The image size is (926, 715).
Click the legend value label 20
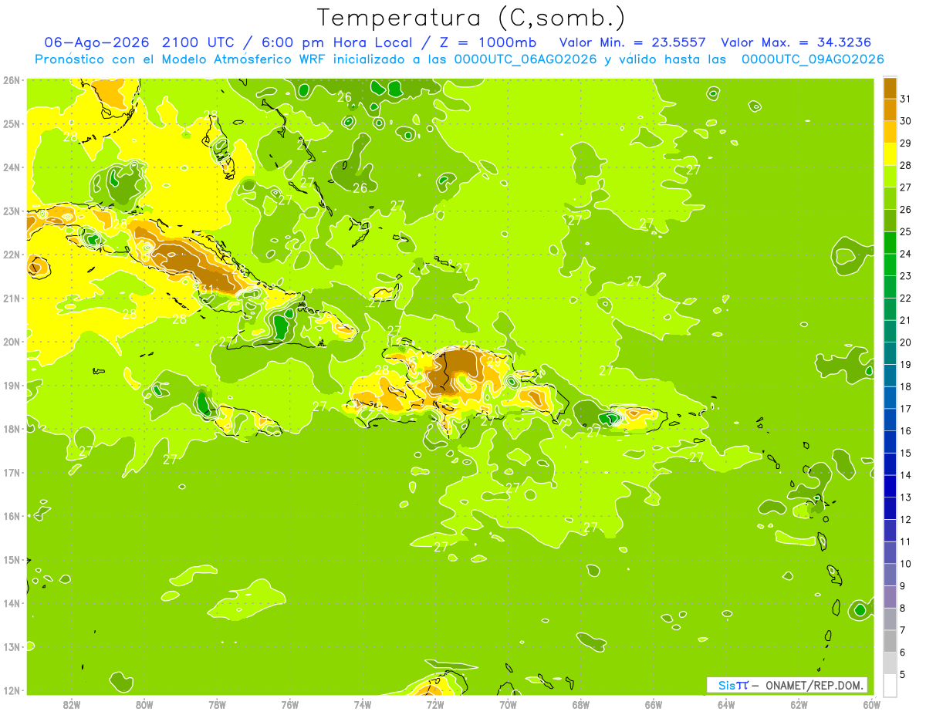(x=905, y=342)
